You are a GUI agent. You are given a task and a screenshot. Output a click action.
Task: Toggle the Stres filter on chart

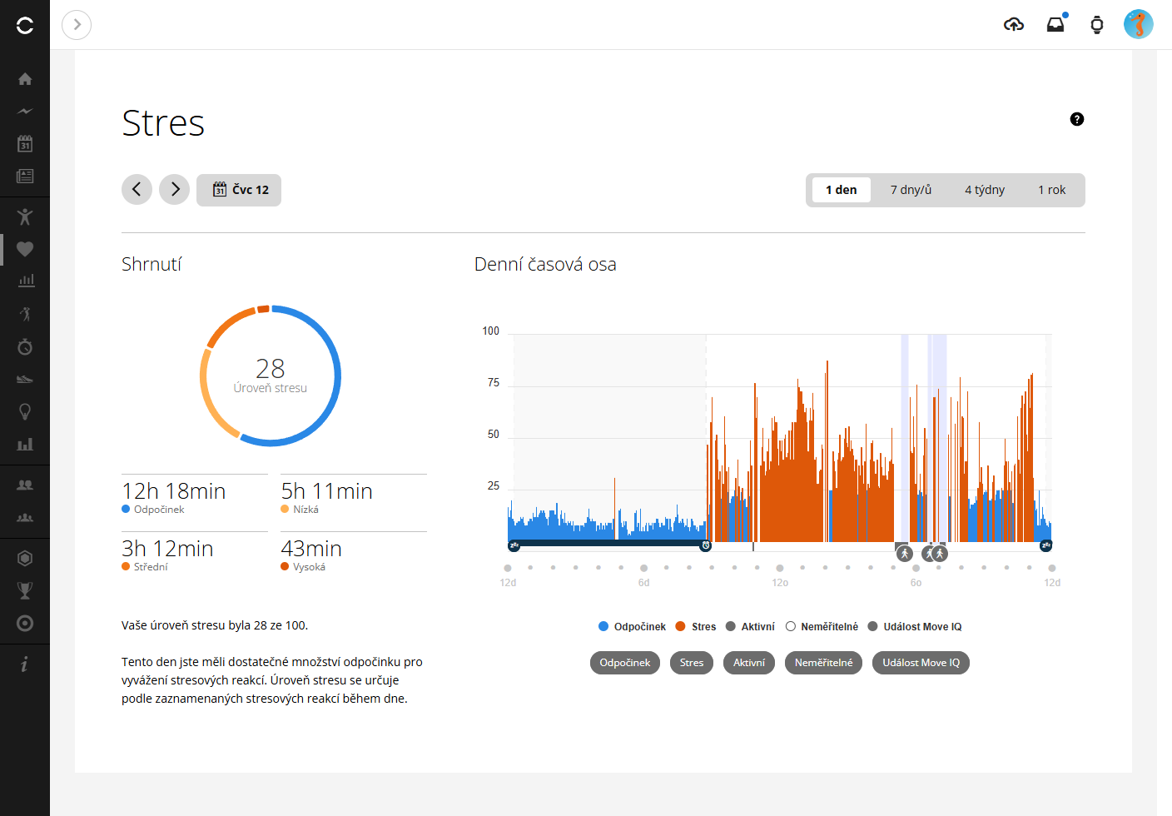[692, 663]
